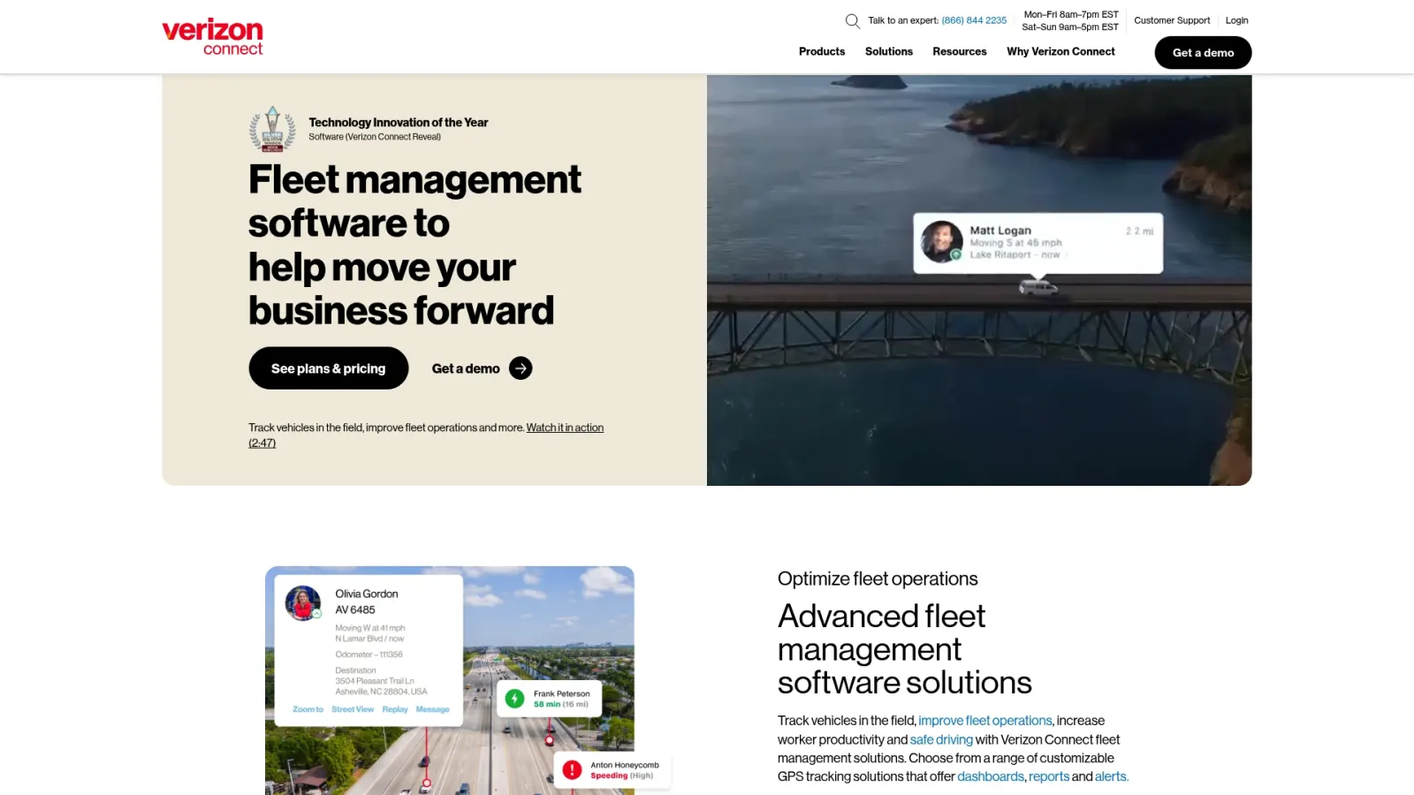
Task: Call the expert phone number (866) 844 2235
Action: coord(974,20)
